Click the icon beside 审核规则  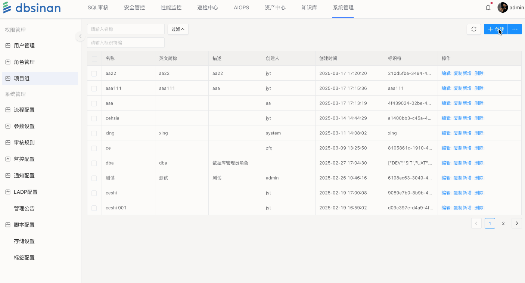click(x=8, y=143)
